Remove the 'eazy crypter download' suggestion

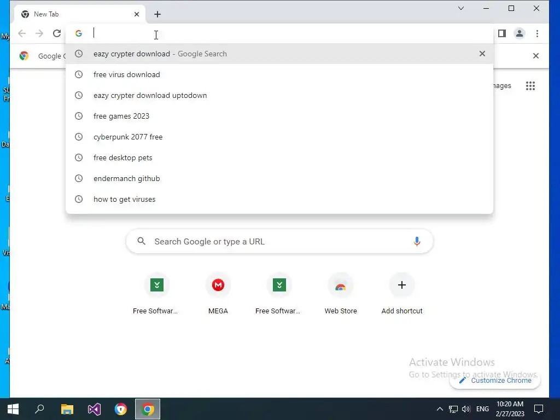pyautogui.click(x=482, y=54)
